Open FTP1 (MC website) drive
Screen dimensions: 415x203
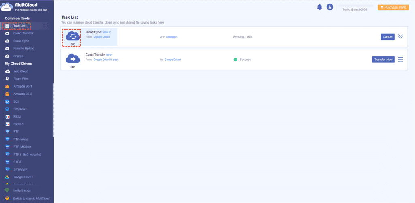click(x=27, y=154)
